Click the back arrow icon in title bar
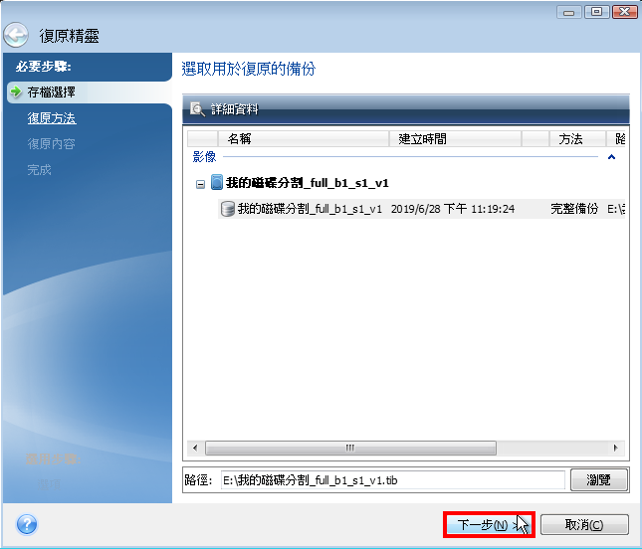The height and width of the screenshot is (549, 642). [x=16, y=35]
